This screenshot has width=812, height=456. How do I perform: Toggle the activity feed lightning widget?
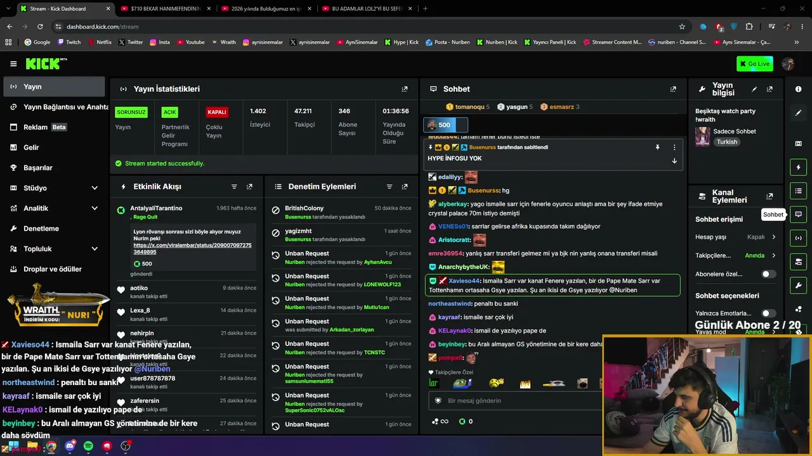click(x=798, y=167)
